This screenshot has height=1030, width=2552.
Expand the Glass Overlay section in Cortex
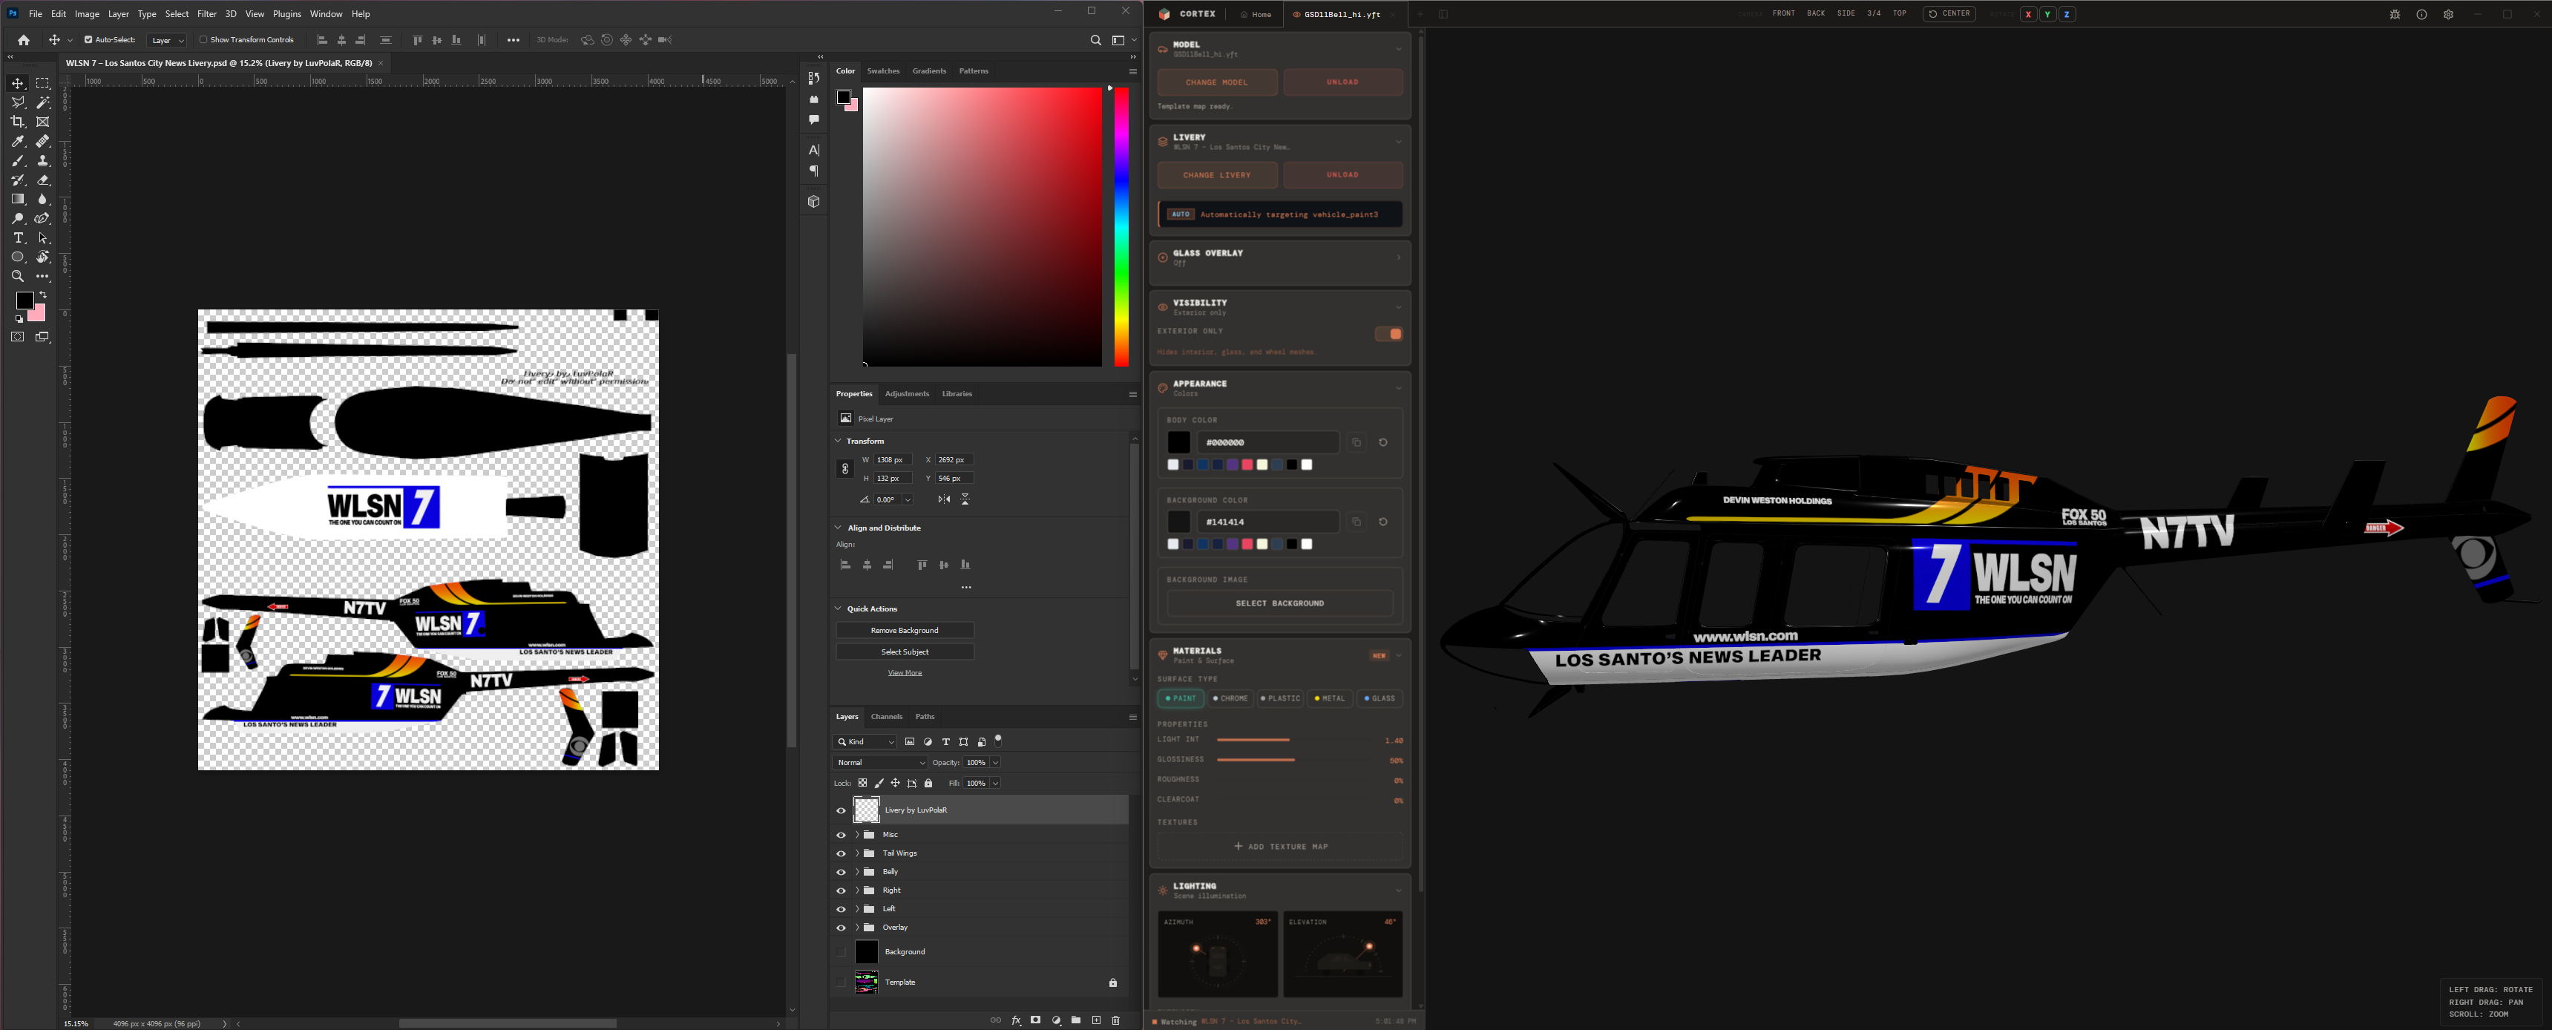[x=1398, y=257]
